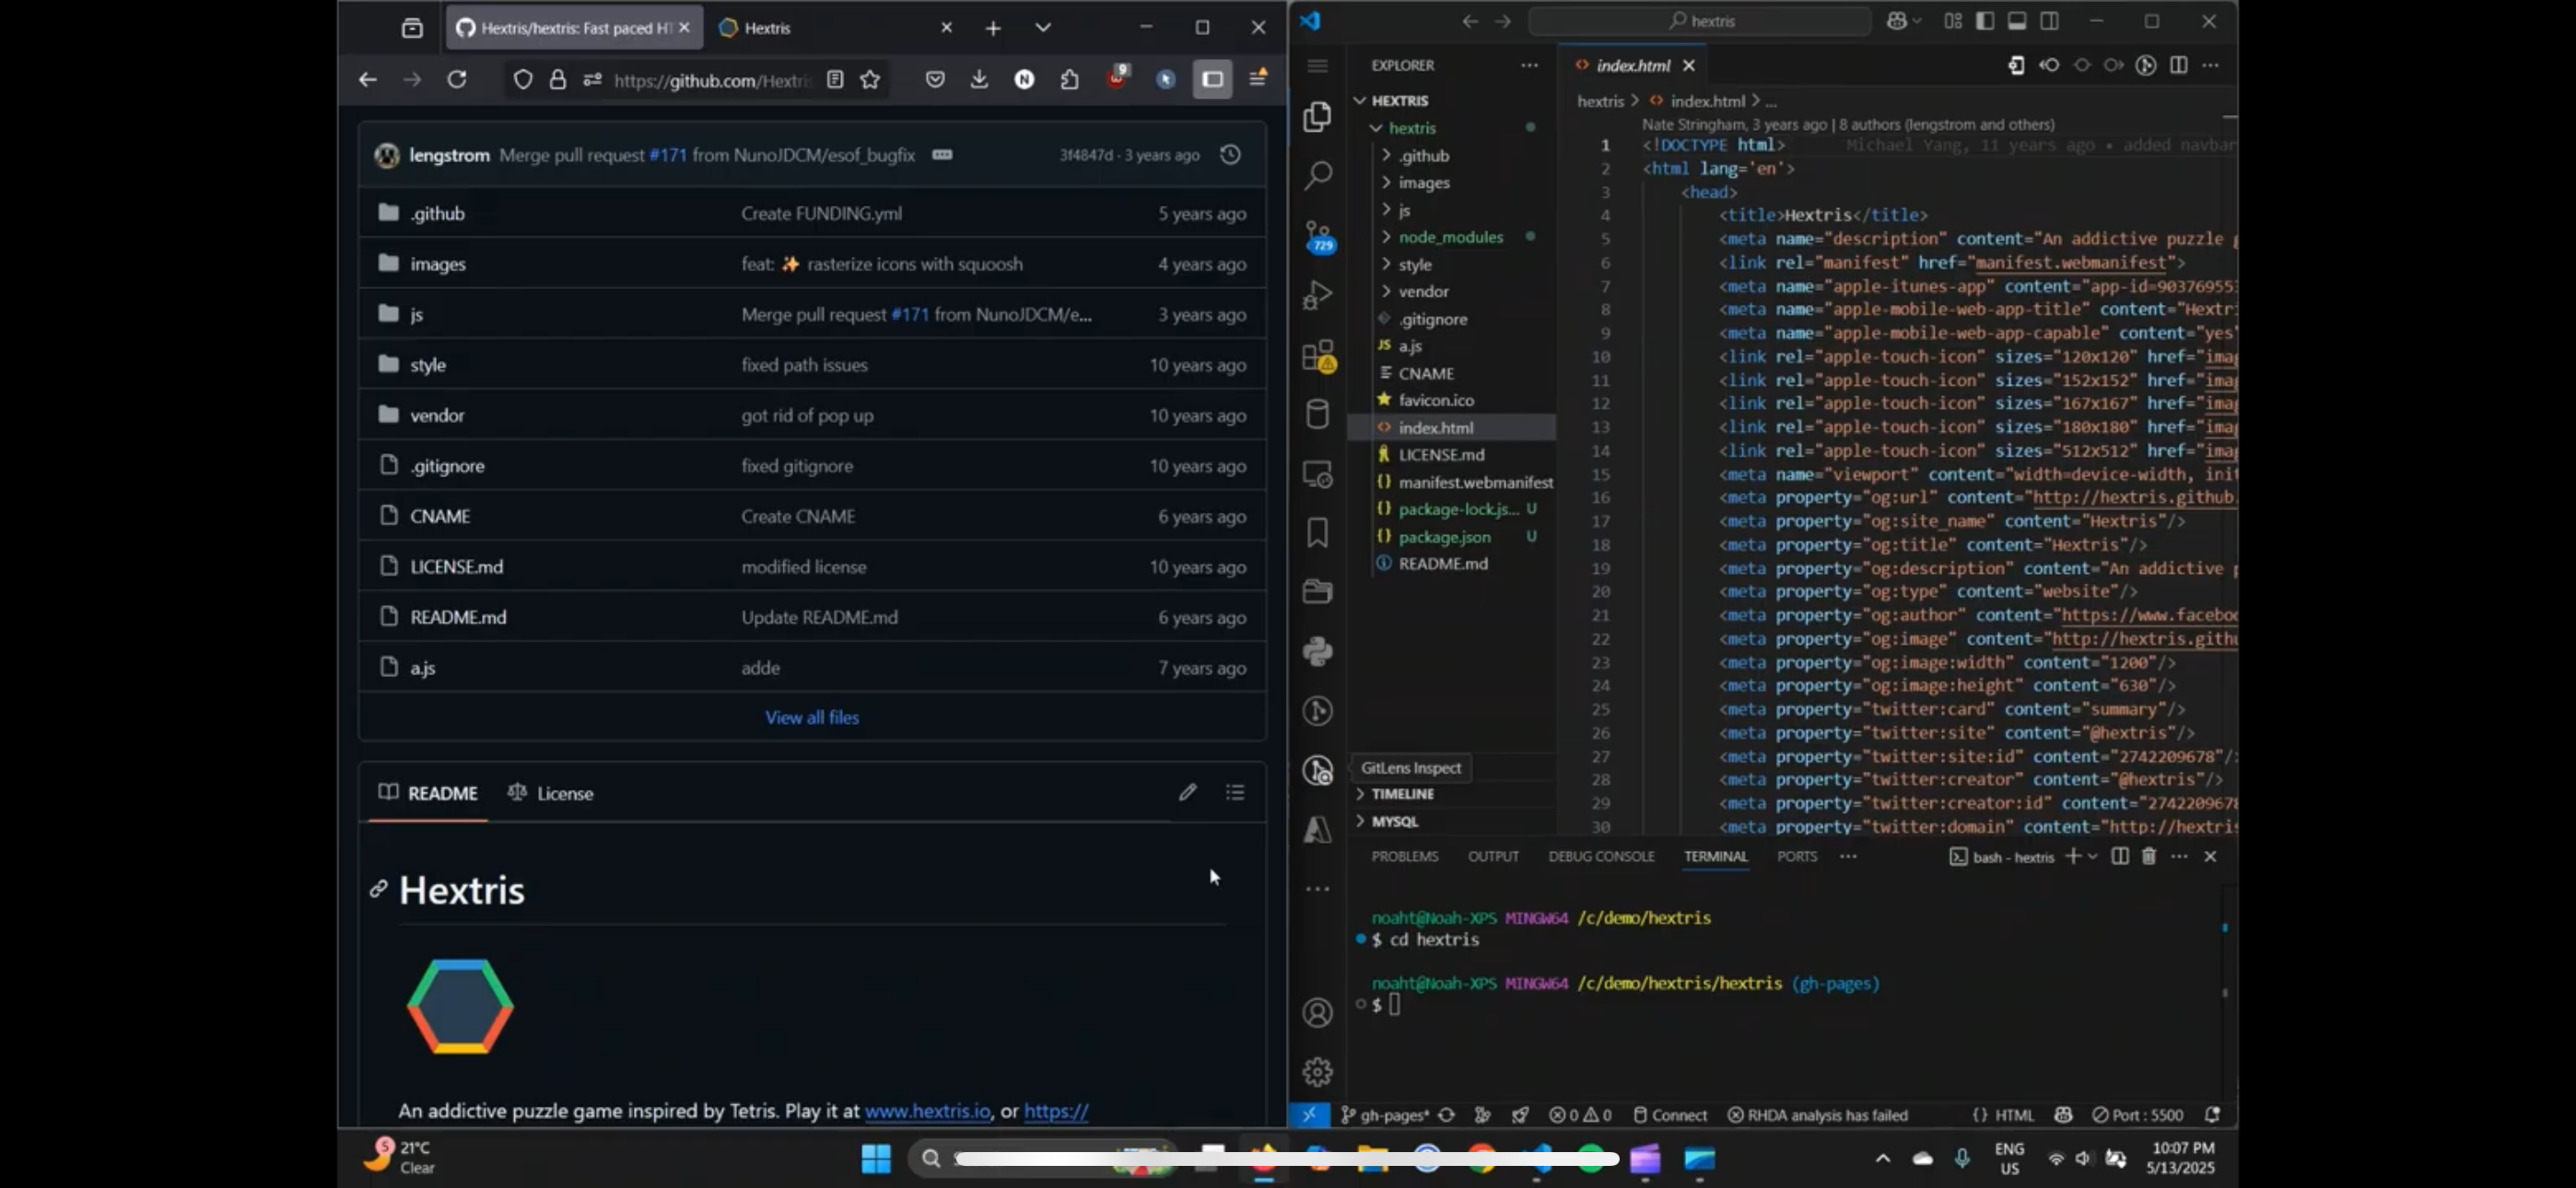Toggle the bottom panel layout button in the title bar
Screen dimensions: 2576x1188
coord(2017,21)
